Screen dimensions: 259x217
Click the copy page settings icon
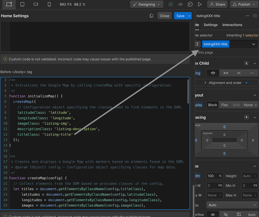point(152,16)
